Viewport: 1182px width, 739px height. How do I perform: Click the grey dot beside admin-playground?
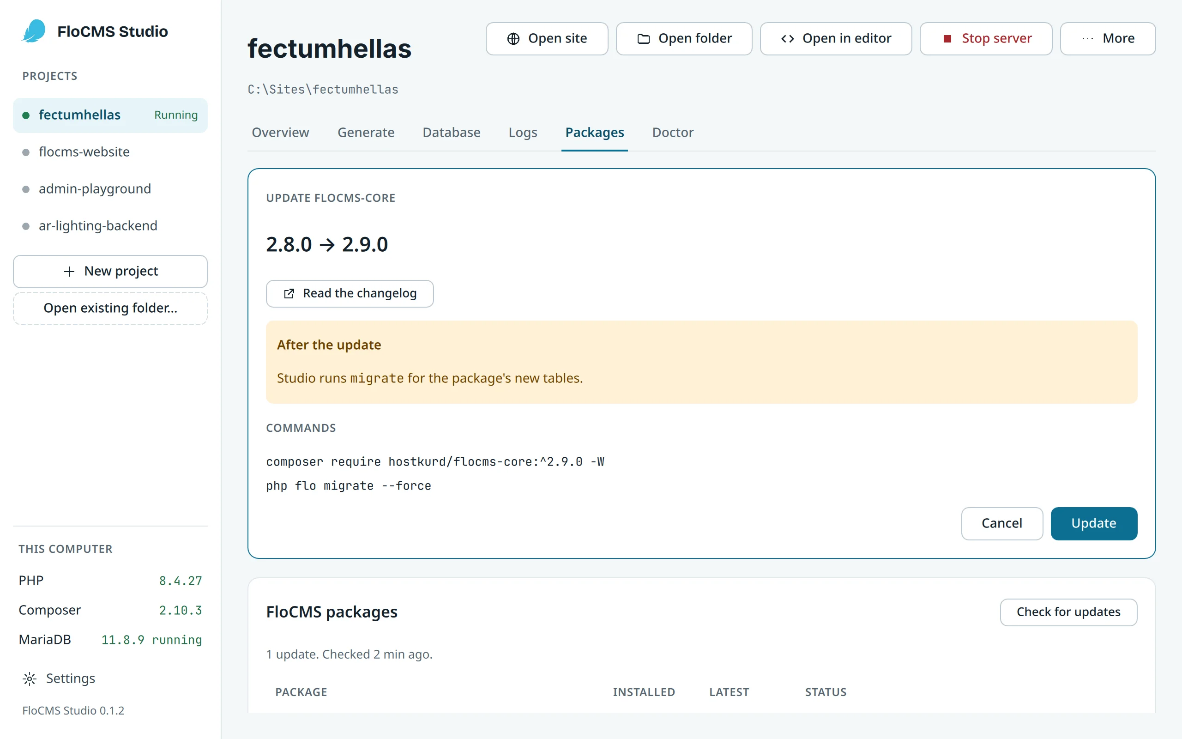click(x=26, y=189)
